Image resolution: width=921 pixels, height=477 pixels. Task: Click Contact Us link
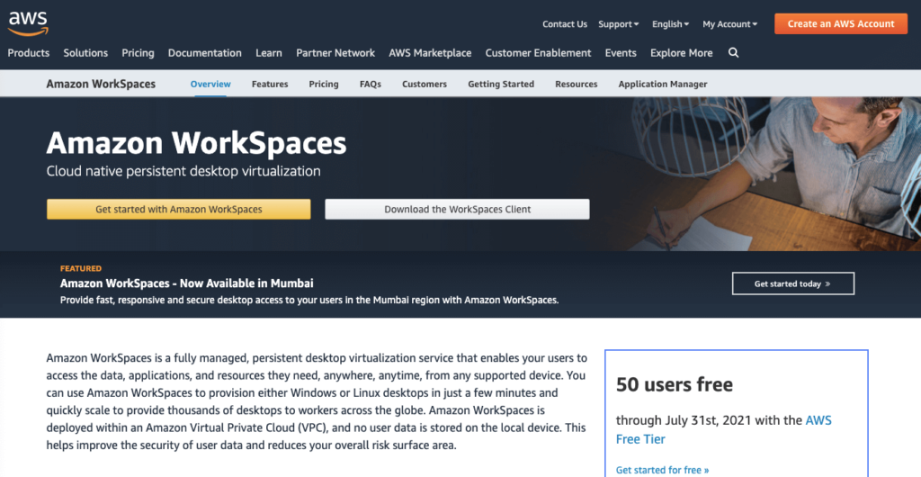tap(565, 24)
